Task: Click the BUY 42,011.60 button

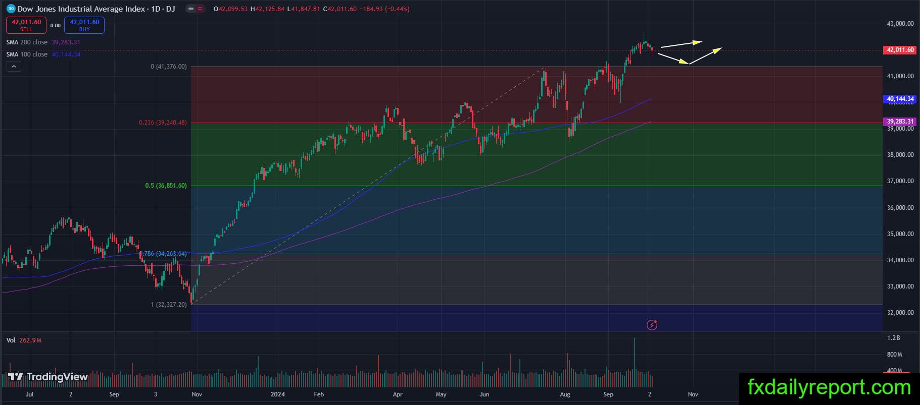Action: click(x=84, y=25)
